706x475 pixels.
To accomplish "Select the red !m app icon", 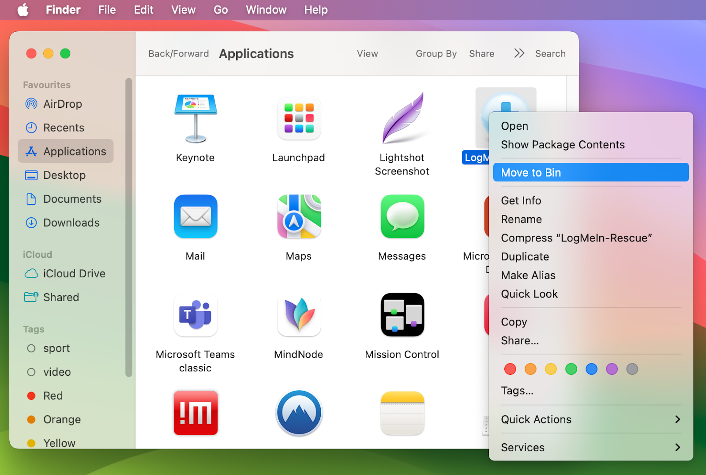I will point(195,413).
